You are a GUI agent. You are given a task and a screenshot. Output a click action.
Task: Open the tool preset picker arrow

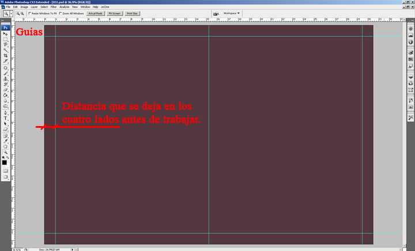click(12, 13)
